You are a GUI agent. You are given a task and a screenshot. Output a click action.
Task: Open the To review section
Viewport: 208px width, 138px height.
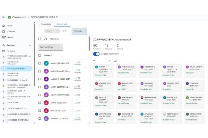(11, 51)
